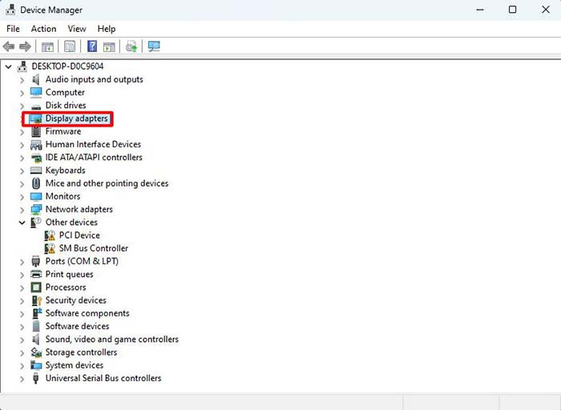
Task: Click the update driver toolbar icon
Action: pos(131,46)
